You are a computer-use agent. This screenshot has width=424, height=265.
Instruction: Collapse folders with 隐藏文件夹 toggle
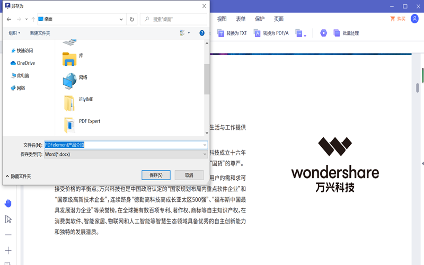(18, 176)
